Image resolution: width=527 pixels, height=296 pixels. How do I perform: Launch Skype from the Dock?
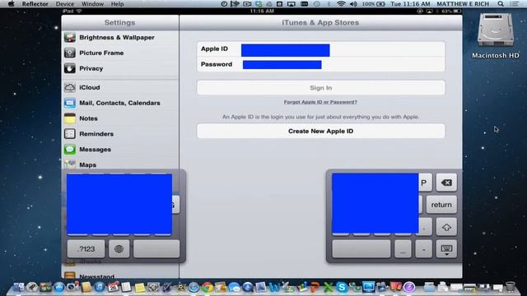point(342,287)
